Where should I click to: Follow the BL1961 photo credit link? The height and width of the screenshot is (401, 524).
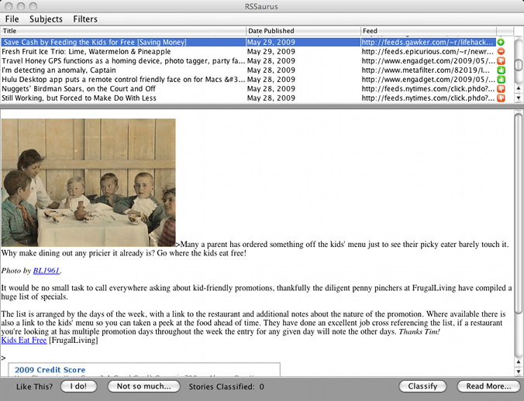47,270
